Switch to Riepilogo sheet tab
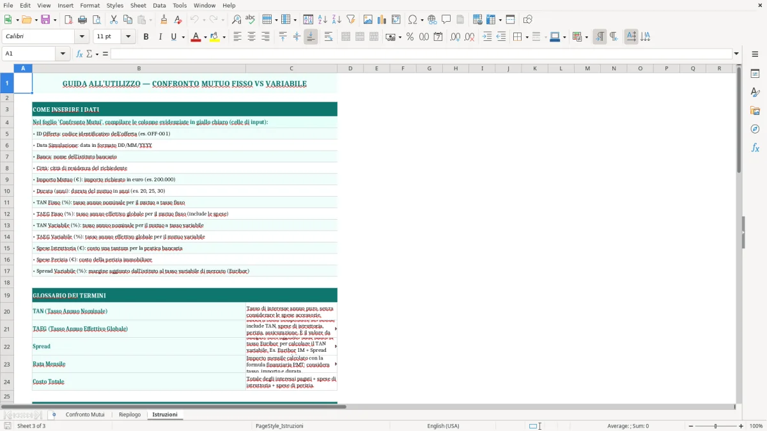767x431 pixels. click(x=130, y=414)
